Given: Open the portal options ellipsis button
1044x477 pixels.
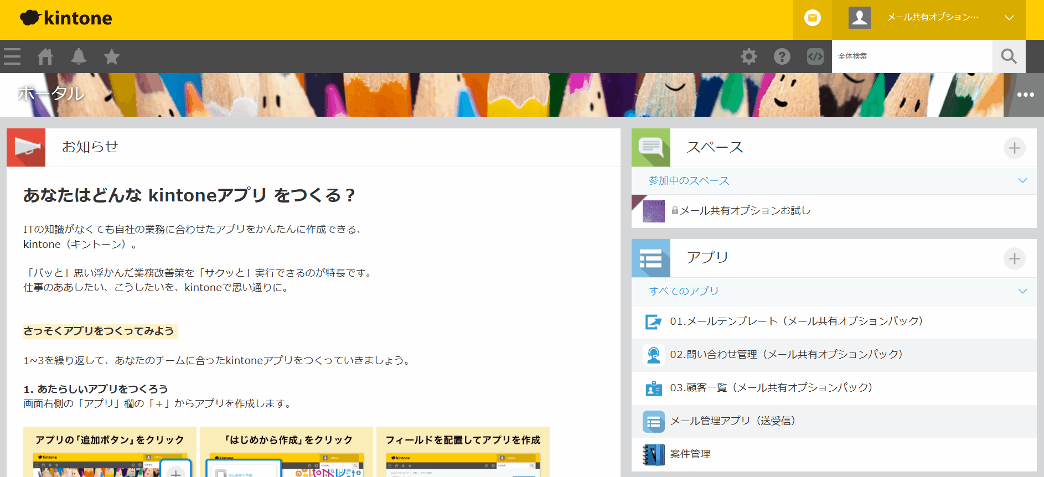Looking at the screenshot, I should 1025,95.
